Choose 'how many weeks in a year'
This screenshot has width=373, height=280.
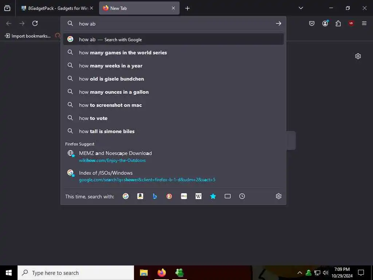(x=173, y=66)
